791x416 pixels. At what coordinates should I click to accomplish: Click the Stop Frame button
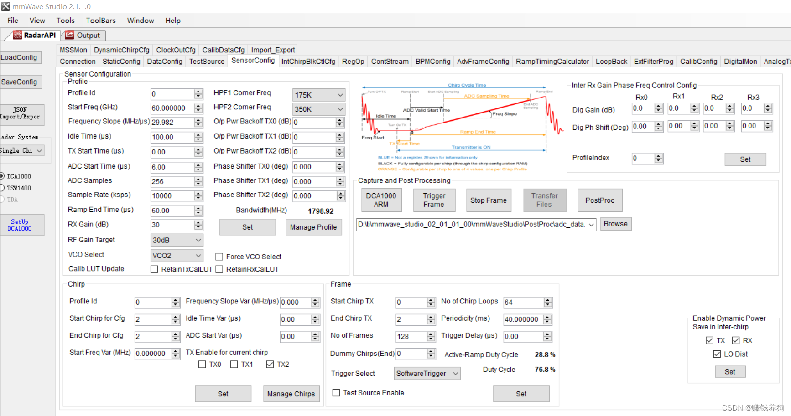tap(489, 200)
